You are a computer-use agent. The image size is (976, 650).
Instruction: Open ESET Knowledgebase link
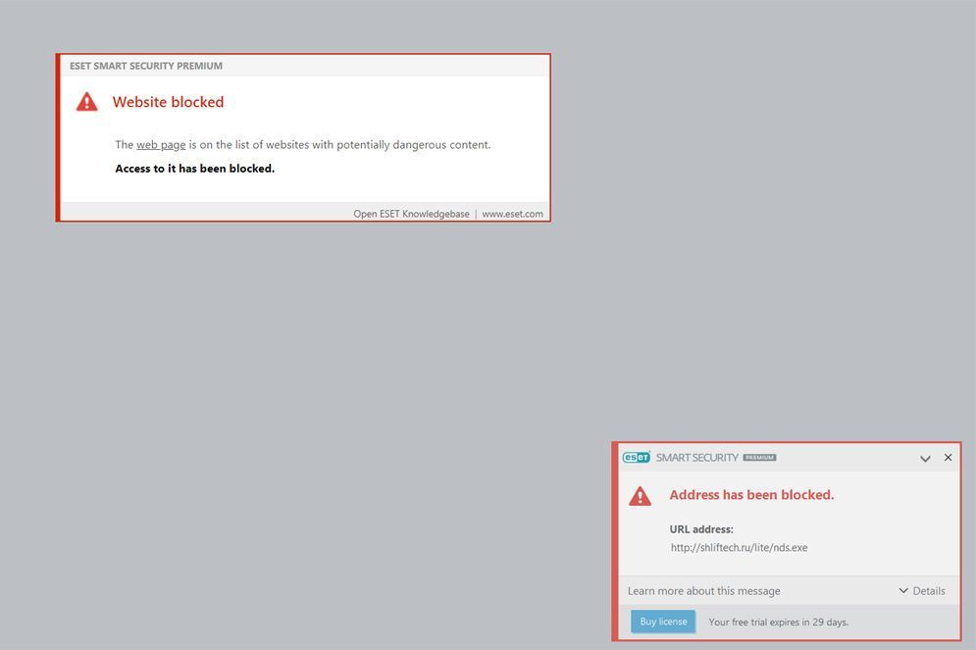[x=411, y=214]
